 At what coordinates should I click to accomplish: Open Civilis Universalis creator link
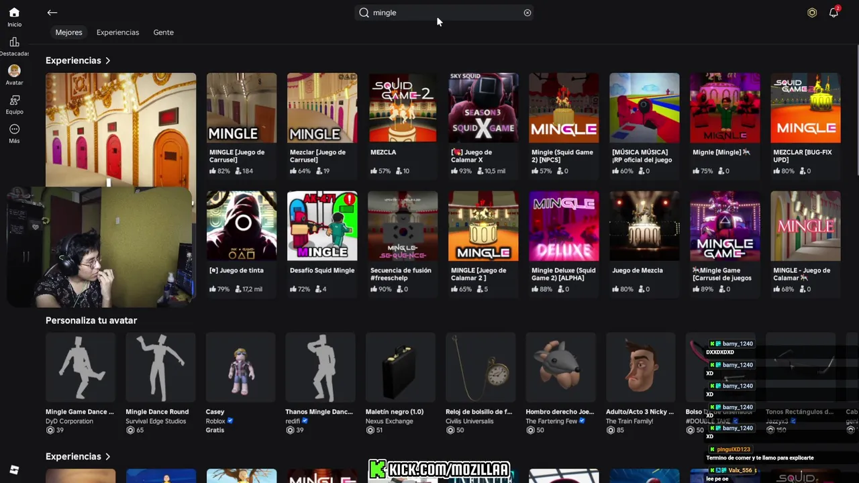pos(470,421)
